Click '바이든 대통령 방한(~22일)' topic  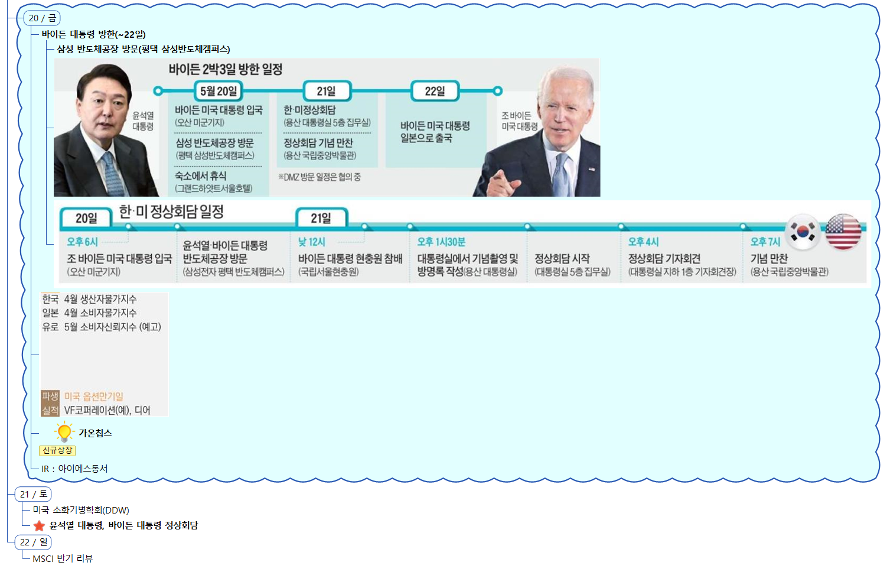click(93, 34)
